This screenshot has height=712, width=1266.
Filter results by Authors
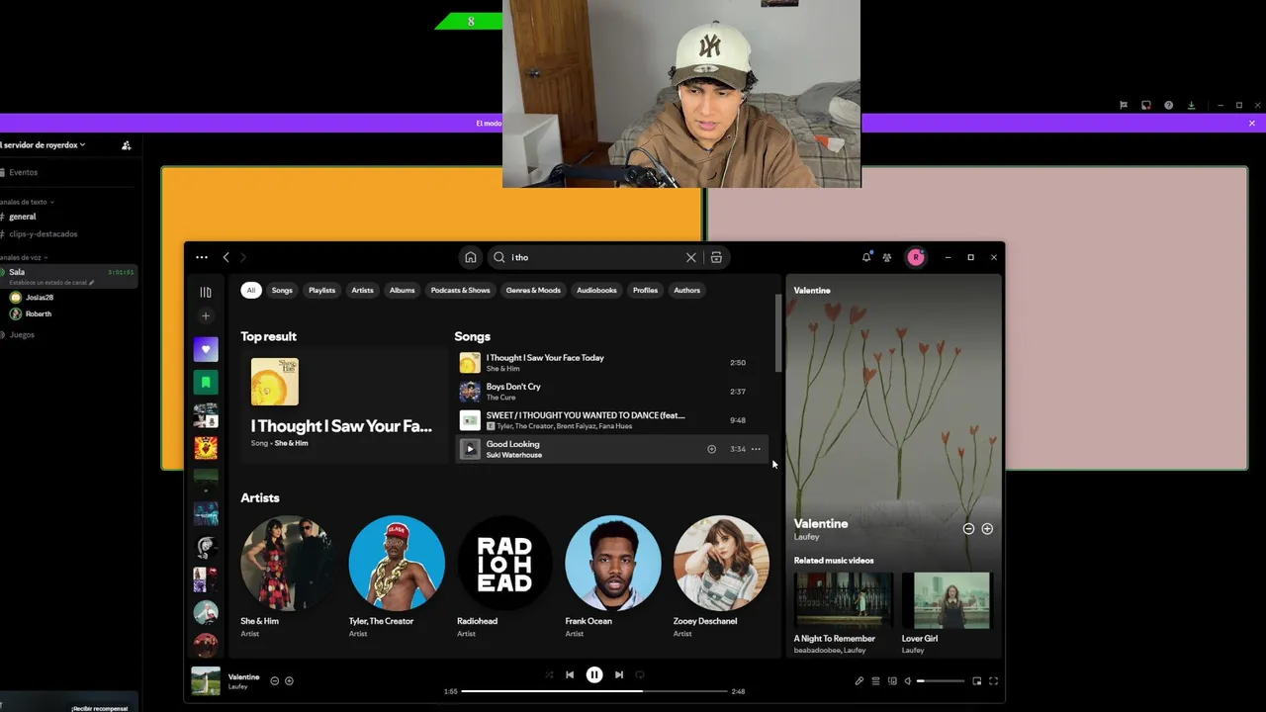click(x=686, y=291)
